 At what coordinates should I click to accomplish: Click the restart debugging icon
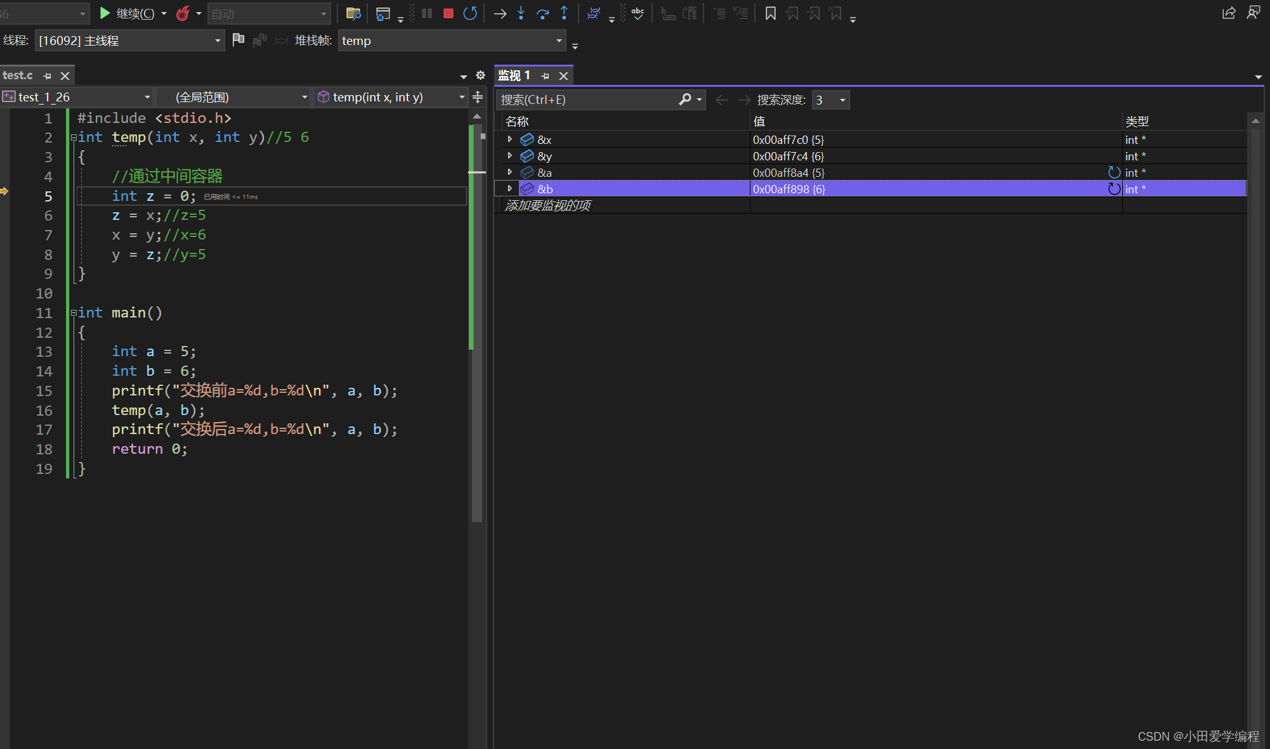[x=470, y=13]
